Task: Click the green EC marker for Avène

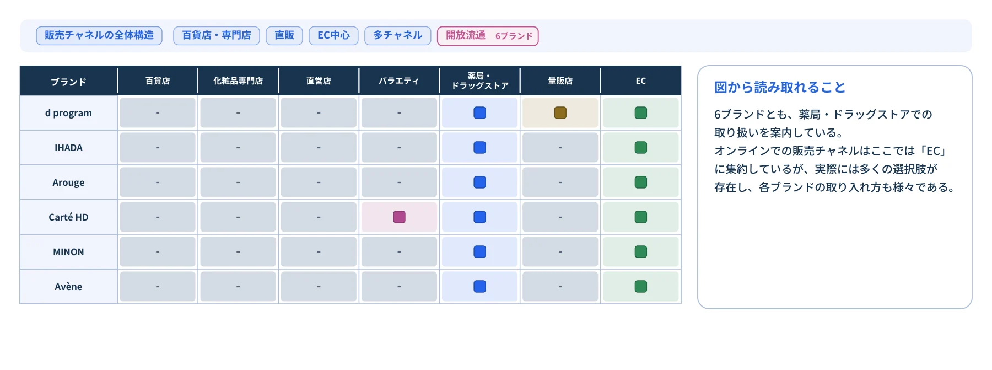Action: coord(641,287)
